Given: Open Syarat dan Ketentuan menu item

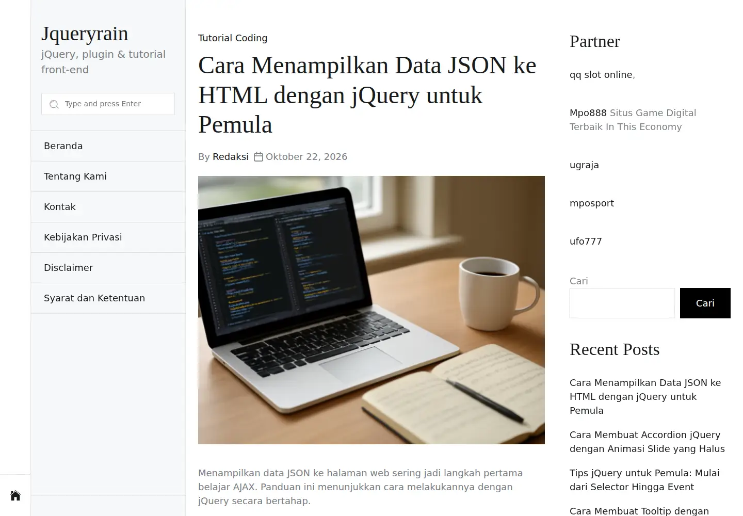Looking at the screenshot, I should (x=108, y=298).
